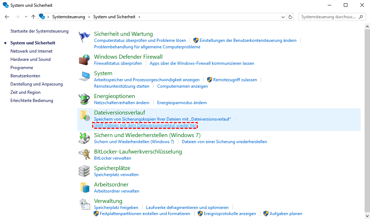
Task: Open Firewallstatus überprüfen link
Action: coord(118,63)
